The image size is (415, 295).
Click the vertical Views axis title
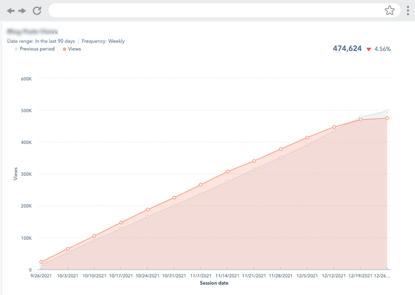[15, 174]
